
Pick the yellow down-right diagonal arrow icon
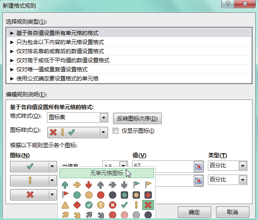[x=77, y=215]
